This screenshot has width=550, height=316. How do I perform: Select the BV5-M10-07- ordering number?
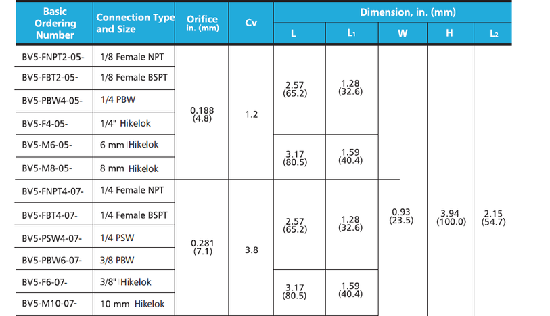tap(49, 304)
